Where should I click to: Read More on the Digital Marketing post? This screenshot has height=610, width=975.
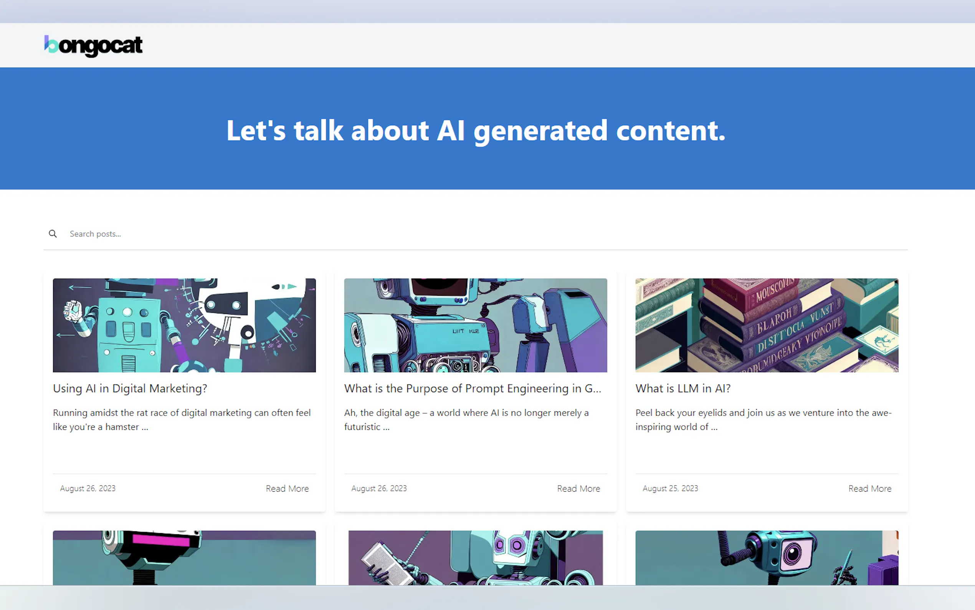click(x=287, y=489)
